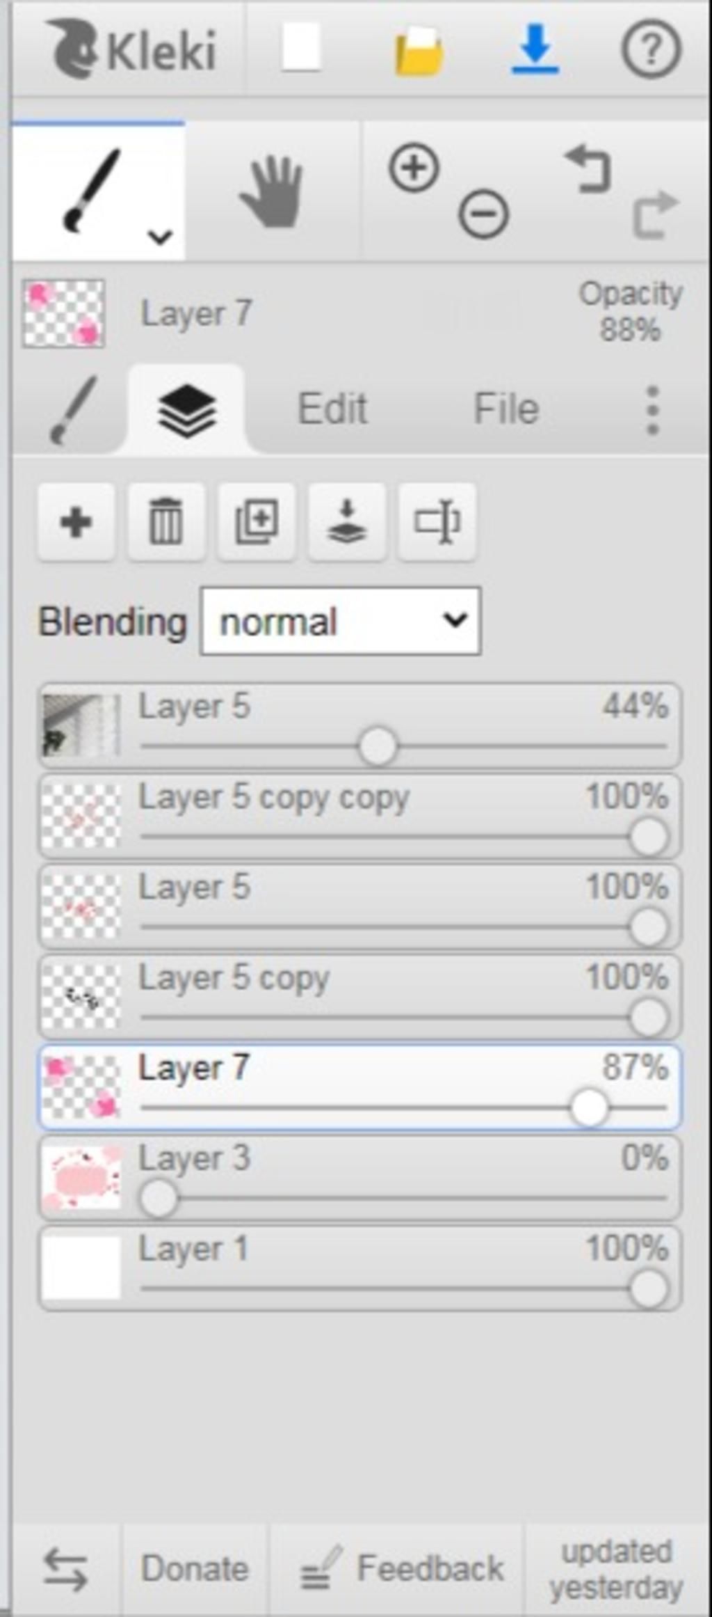
Task: Expand the brush tool chevron menu
Action: click(160, 237)
